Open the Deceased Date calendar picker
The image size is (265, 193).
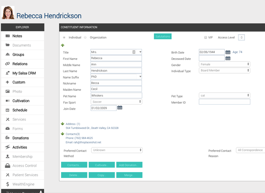pos(228,59)
